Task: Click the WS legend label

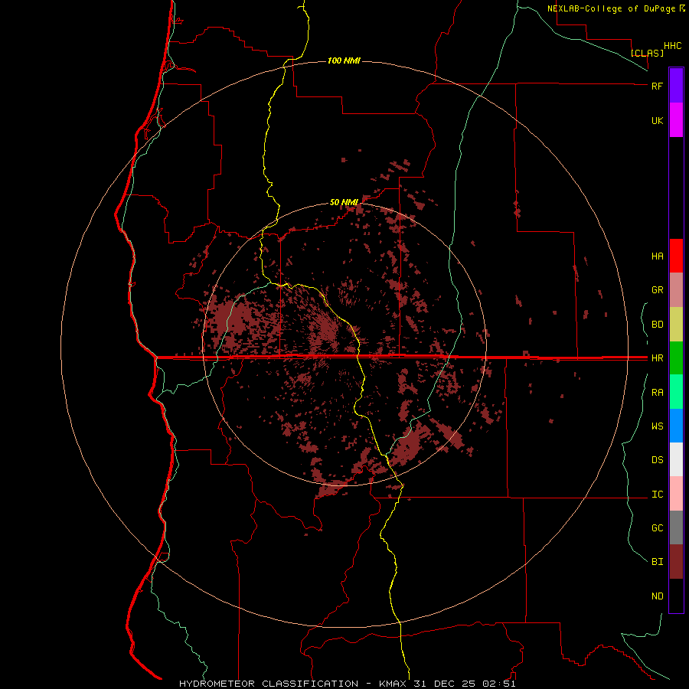Action: pos(657,426)
